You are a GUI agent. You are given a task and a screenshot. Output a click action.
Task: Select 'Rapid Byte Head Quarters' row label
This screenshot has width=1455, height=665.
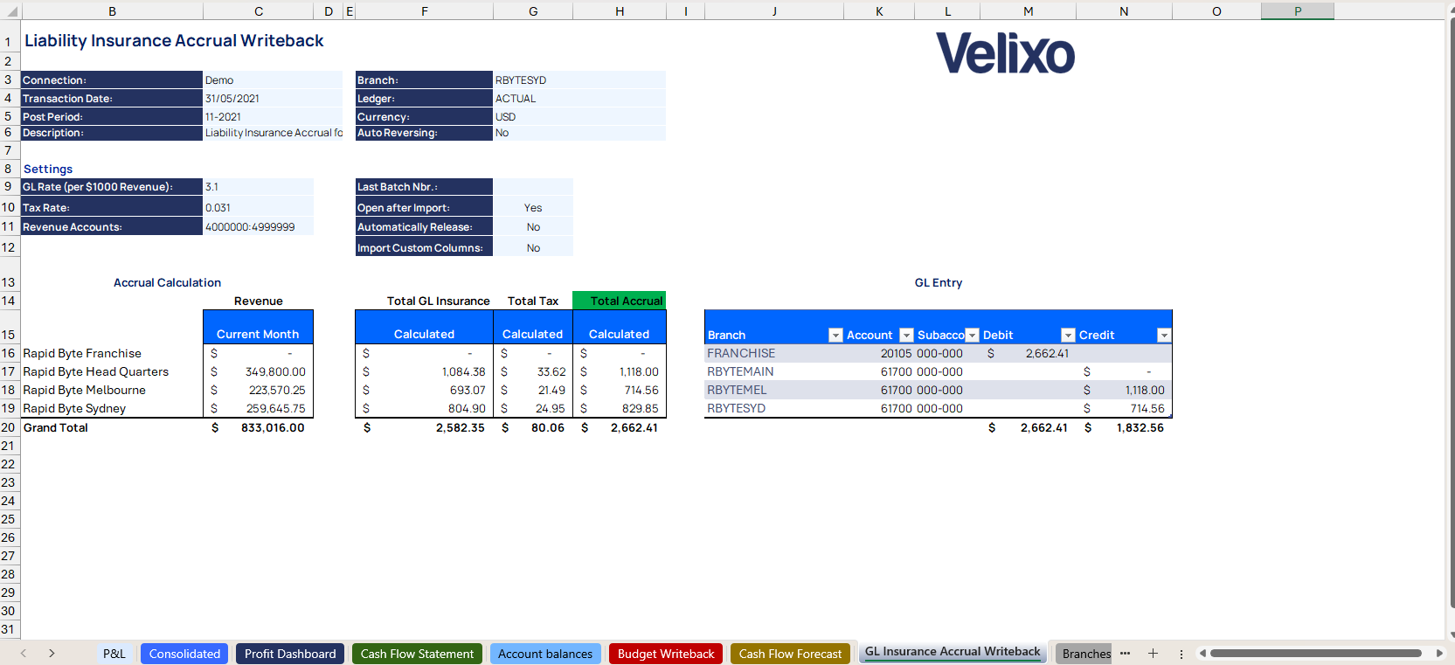[x=95, y=371]
